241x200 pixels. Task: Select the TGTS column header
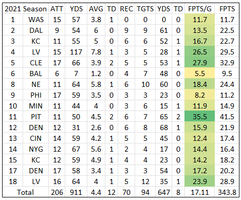click(x=145, y=9)
